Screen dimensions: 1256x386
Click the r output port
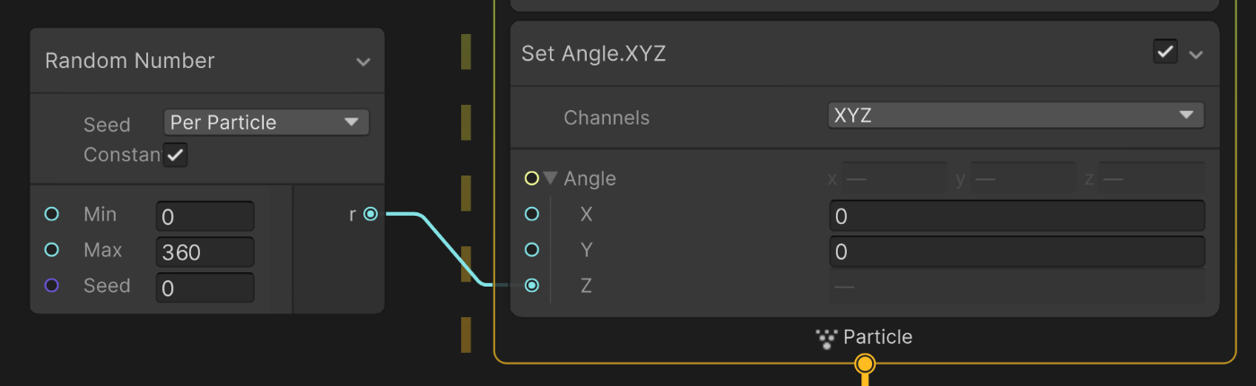point(371,214)
